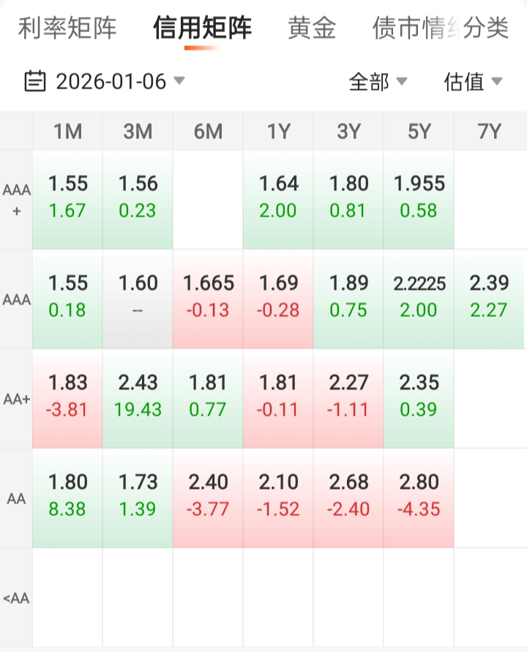Click the calendar icon beside the date
Image resolution: width=527 pixels, height=652 pixels.
pyautogui.click(x=35, y=81)
